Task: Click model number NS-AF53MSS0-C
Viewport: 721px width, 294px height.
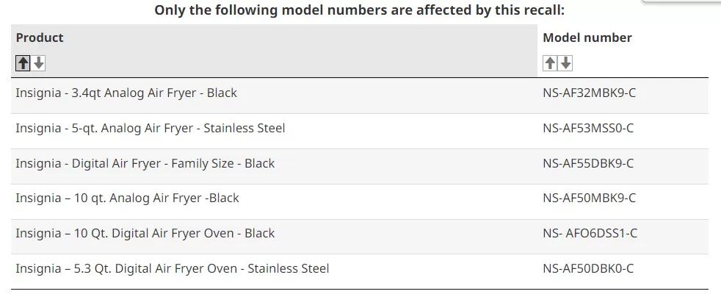Action: click(588, 128)
